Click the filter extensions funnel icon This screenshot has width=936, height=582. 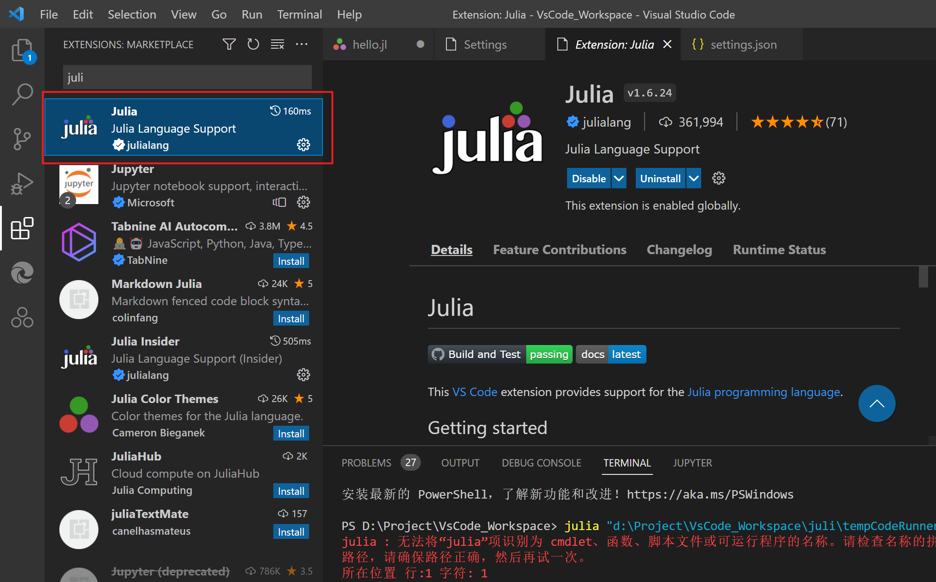tap(229, 45)
